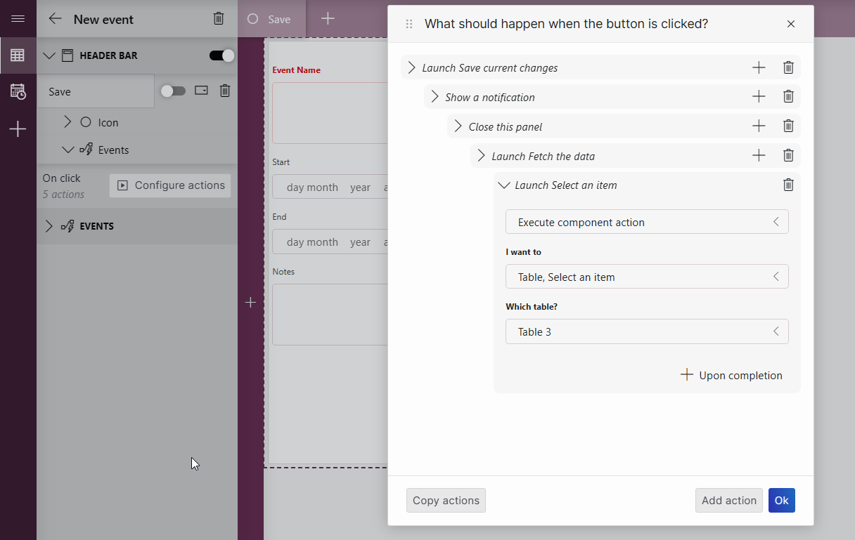The width and height of the screenshot is (855, 540).
Task: Delete the Save header item with its trash icon
Action: coord(224,91)
